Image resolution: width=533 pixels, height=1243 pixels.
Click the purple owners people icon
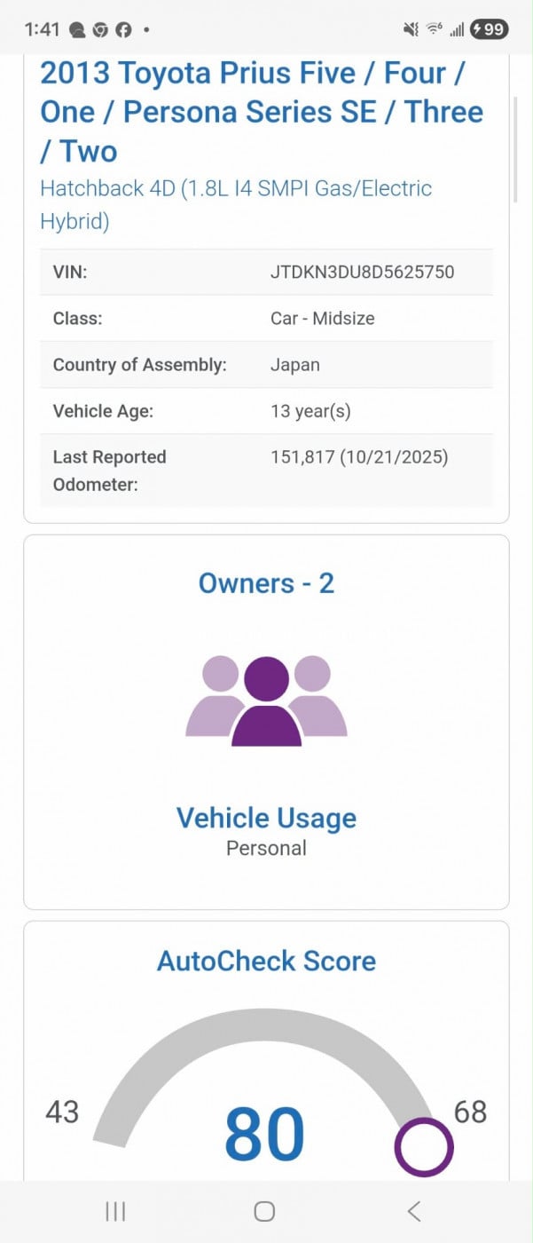266,700
